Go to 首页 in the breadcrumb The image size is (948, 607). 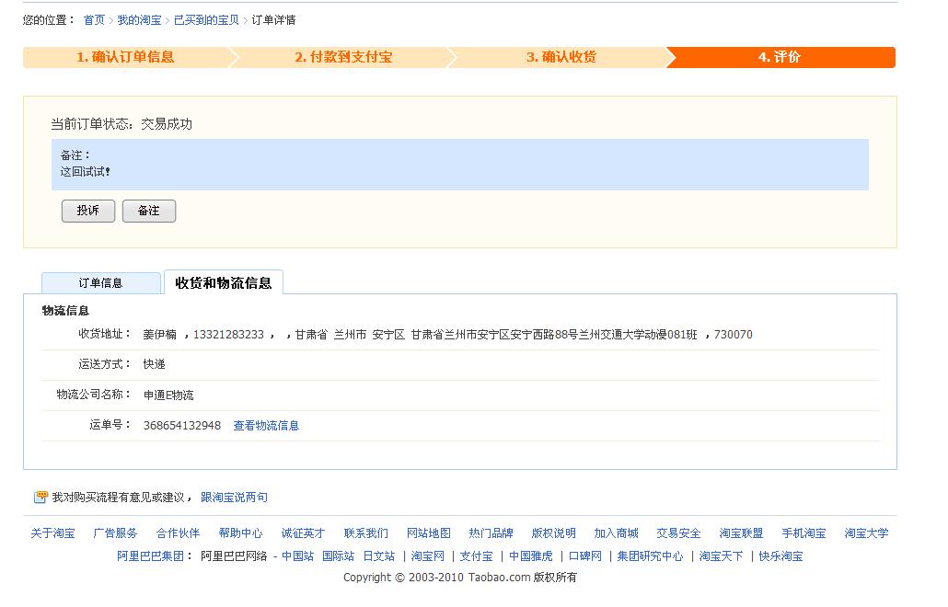[x=94, y=20]
